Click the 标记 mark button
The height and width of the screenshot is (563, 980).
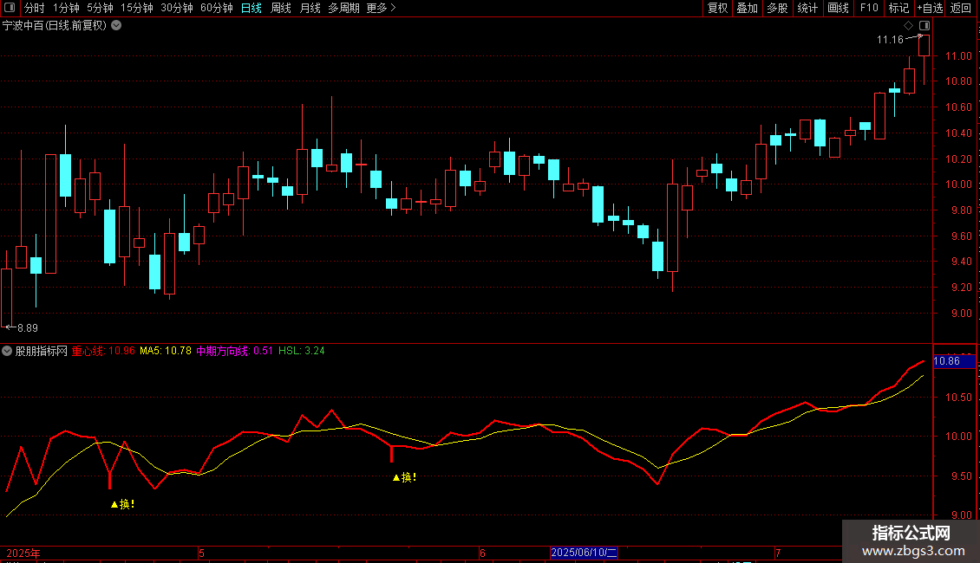[898, 8]
